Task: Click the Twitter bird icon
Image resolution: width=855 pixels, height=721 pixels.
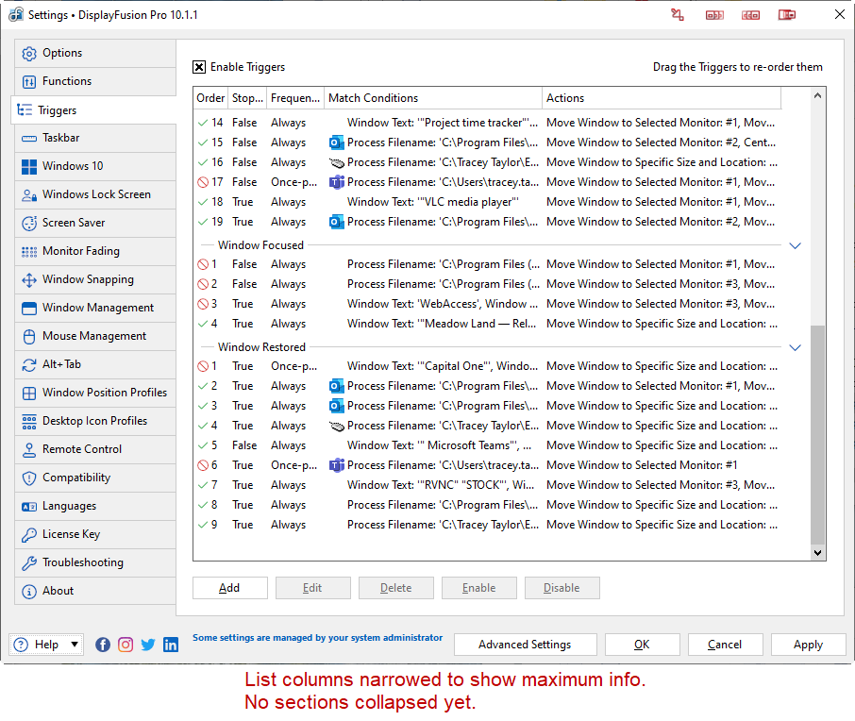Action: pos(148,645)
